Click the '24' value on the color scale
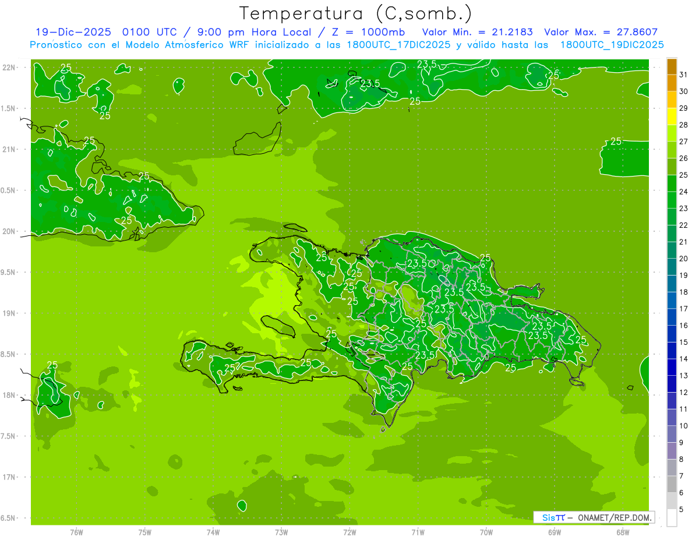699x540 pixels. 684,192
